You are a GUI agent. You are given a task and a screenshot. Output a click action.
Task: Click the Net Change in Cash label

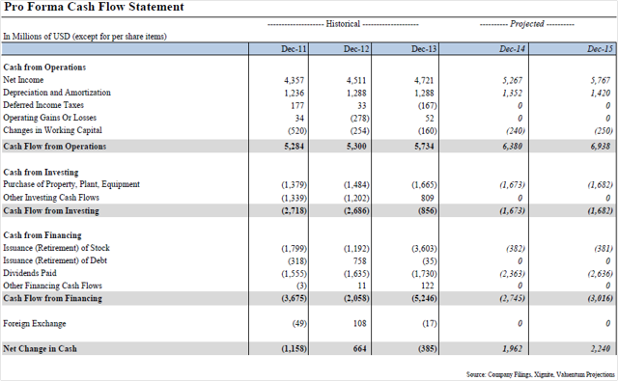click(40, 349)
